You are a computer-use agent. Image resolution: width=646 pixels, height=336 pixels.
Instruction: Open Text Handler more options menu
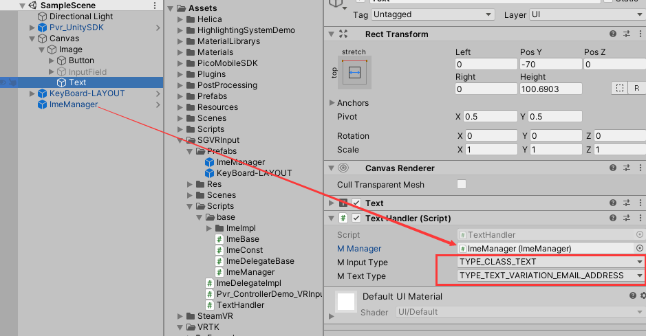coord(640,218)
